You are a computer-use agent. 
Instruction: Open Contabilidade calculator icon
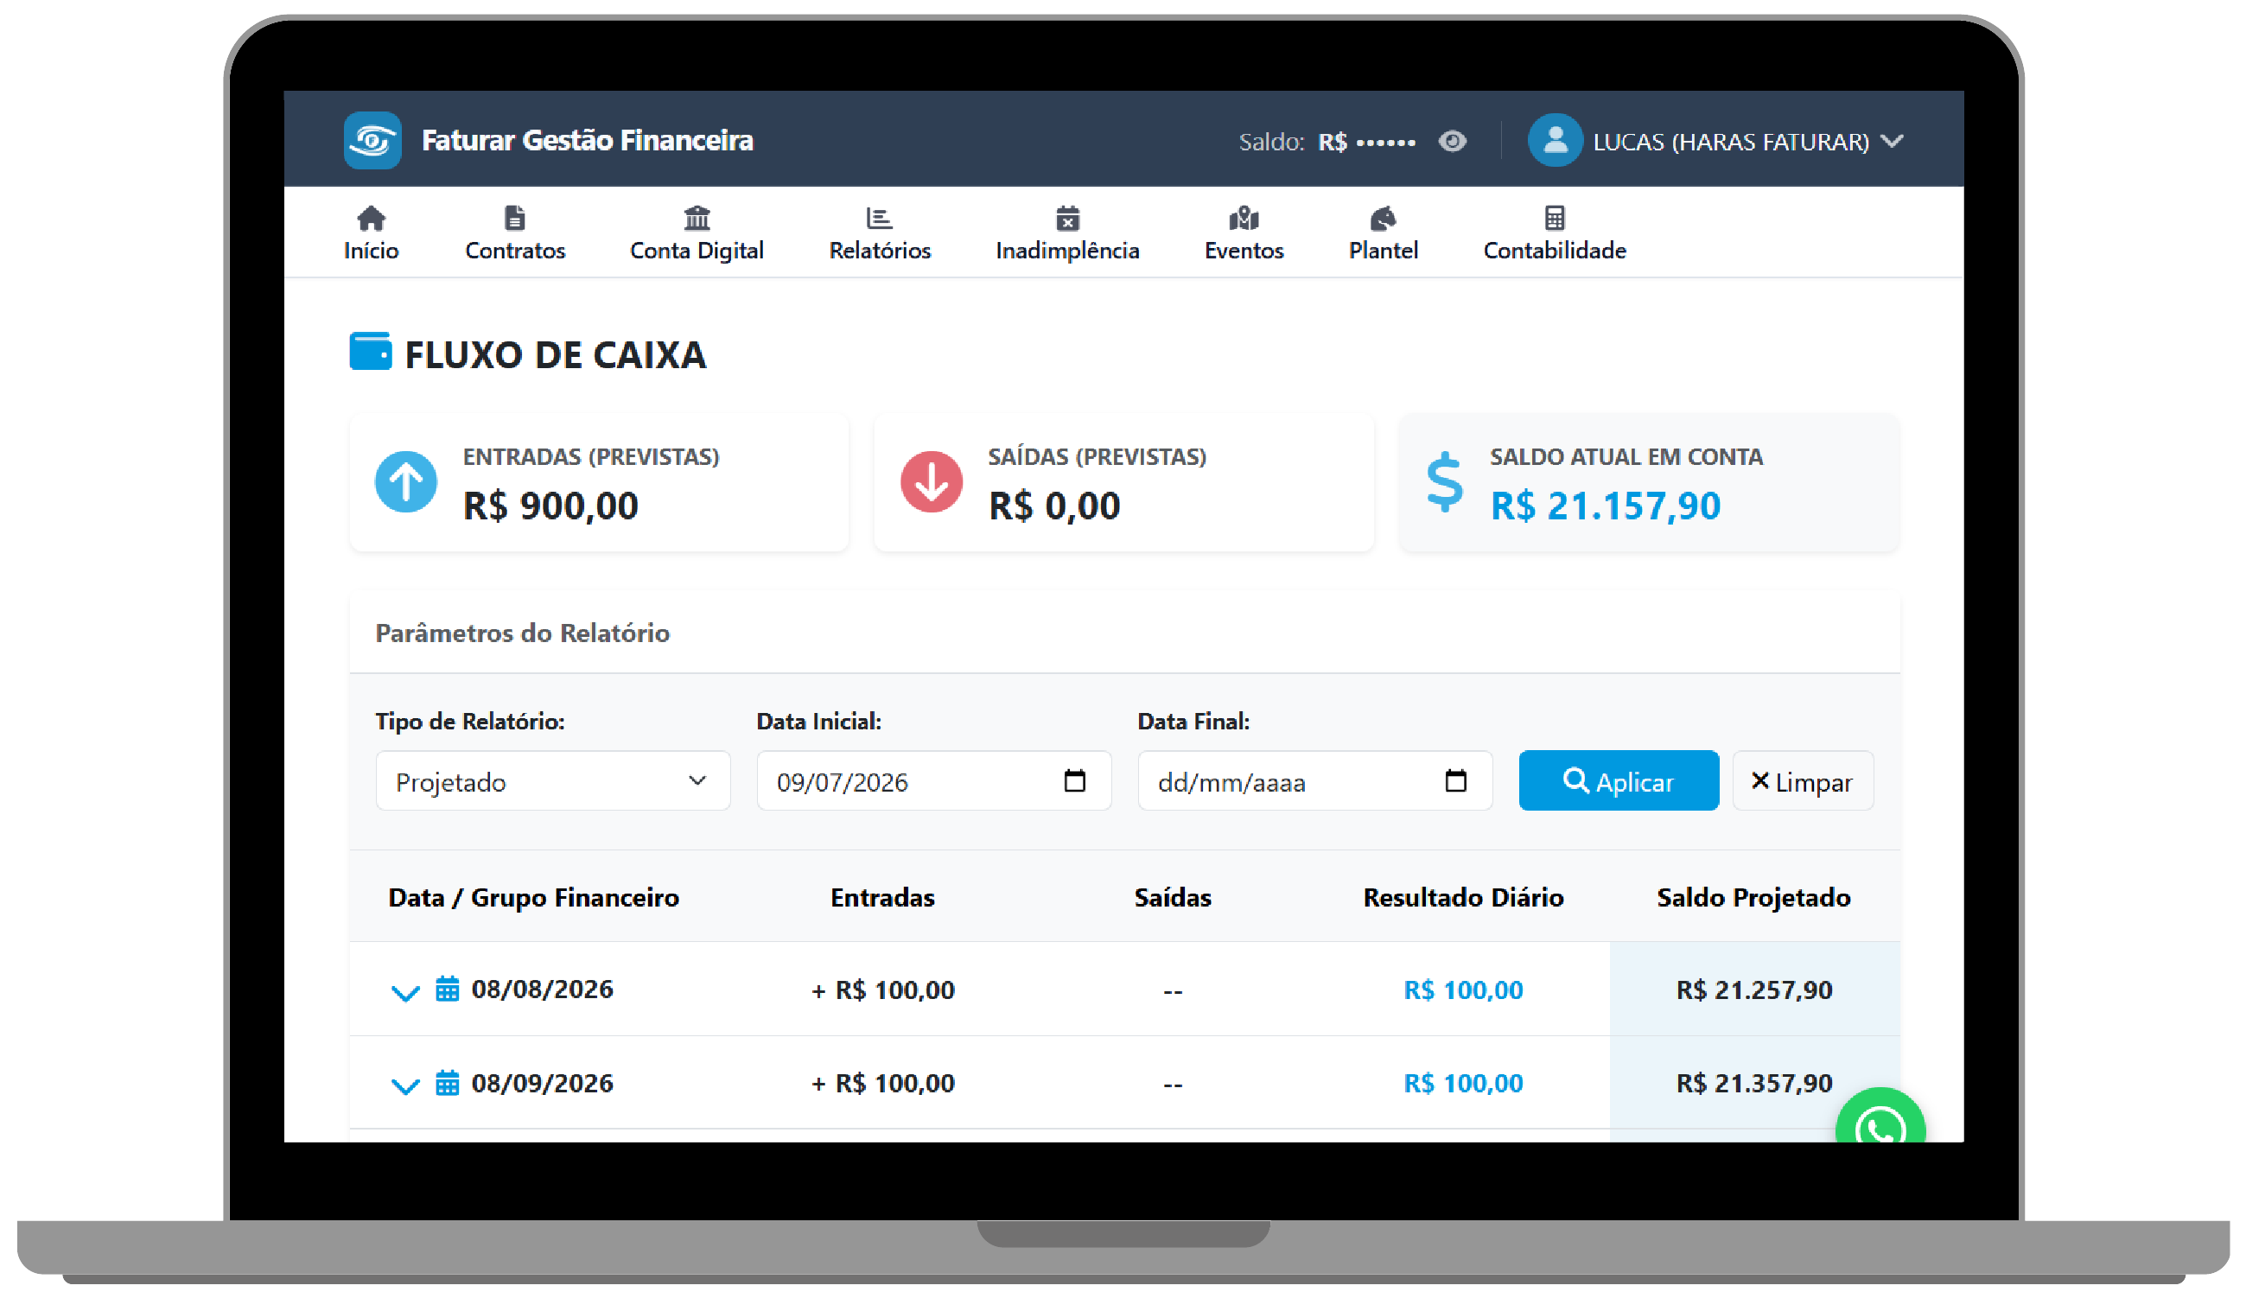pos(1555,219)
